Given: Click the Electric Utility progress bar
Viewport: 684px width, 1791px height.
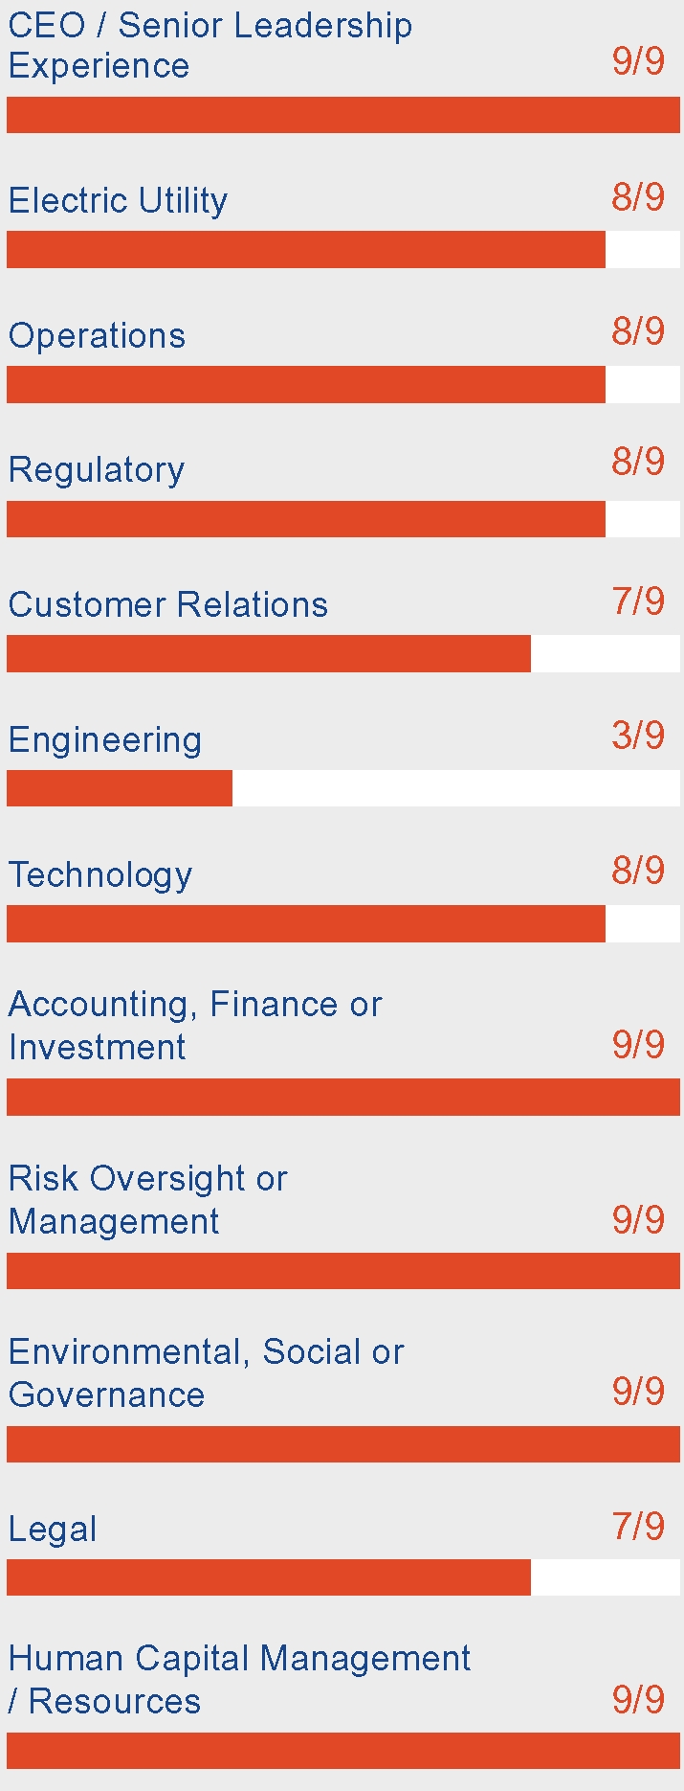Looking at the screenshot, I should [x=342, y=250].
